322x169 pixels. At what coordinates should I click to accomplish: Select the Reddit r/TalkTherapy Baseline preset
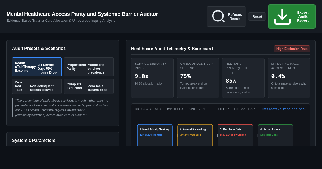(37, 67)
